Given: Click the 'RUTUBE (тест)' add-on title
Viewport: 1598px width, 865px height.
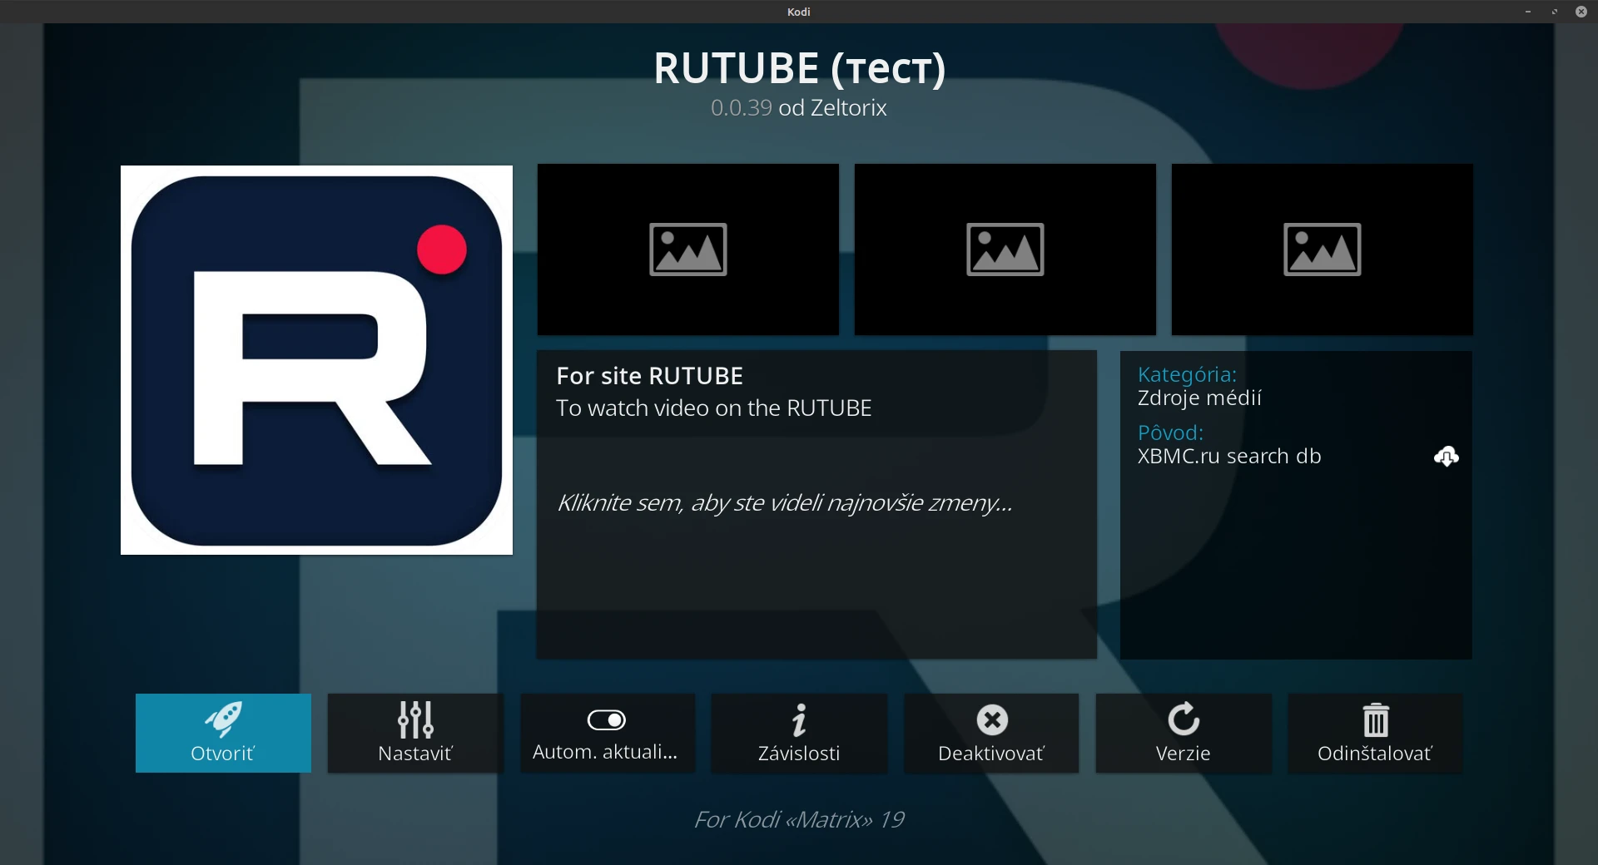Looking at the screenshot, I should [799, 68].
